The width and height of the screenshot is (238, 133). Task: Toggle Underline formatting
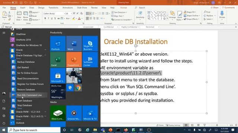(x=52, y=18)
